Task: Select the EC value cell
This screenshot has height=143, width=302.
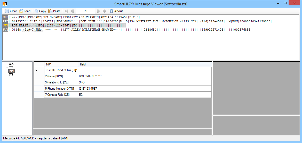Action: pos(145,95)
